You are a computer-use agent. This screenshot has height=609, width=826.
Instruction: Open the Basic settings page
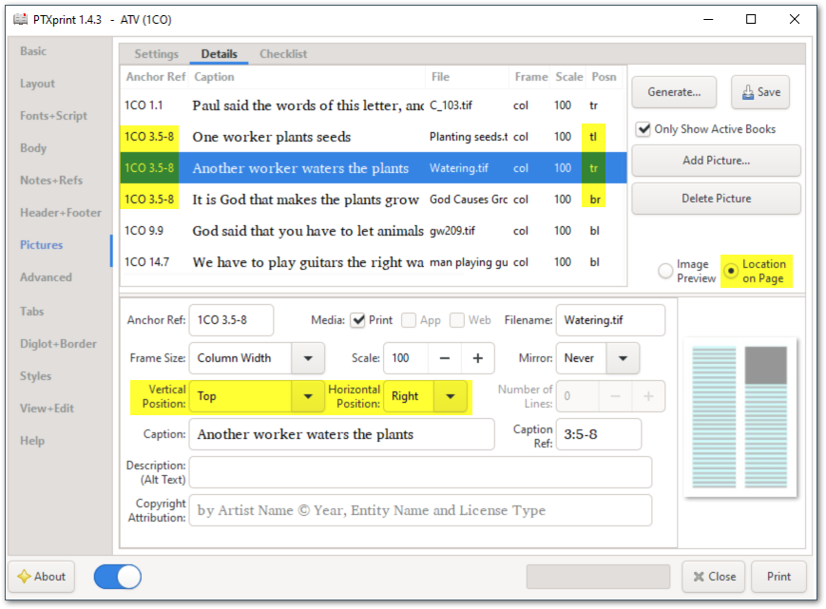coord(32,50)
